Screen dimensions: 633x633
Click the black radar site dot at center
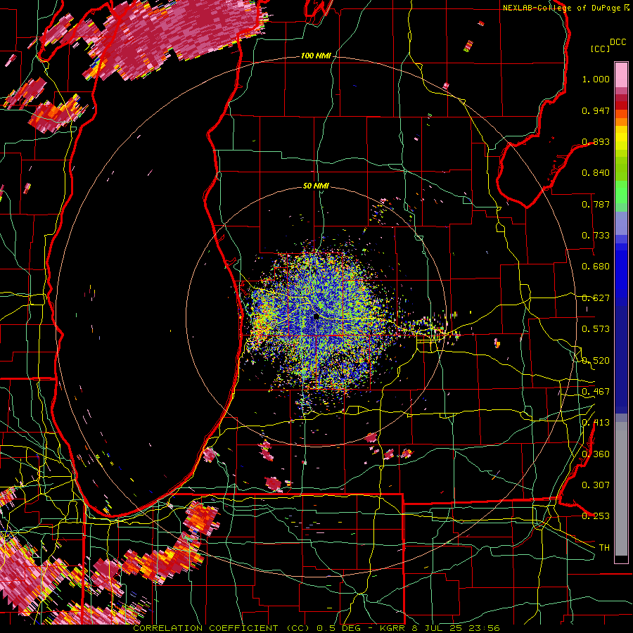click(x=316, y=316)
